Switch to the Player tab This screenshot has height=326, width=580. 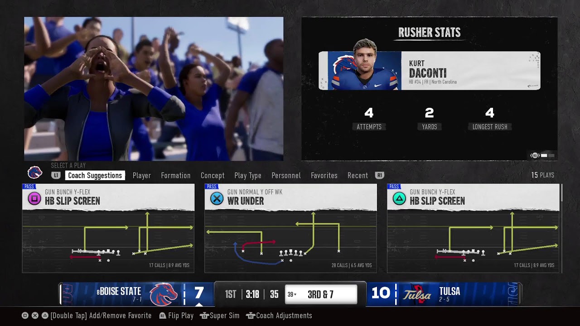coord(142,175)
